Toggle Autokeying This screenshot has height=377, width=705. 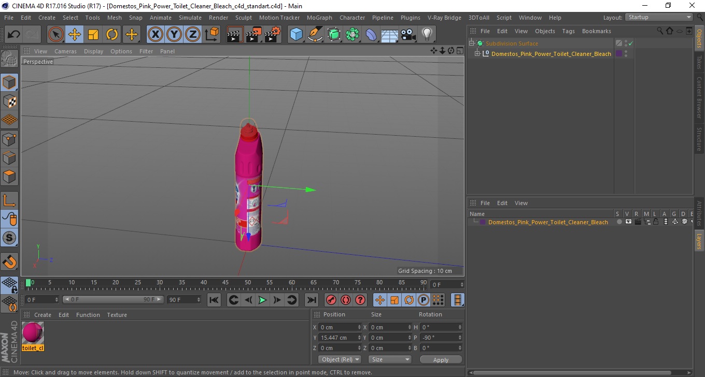coord(346,300)
